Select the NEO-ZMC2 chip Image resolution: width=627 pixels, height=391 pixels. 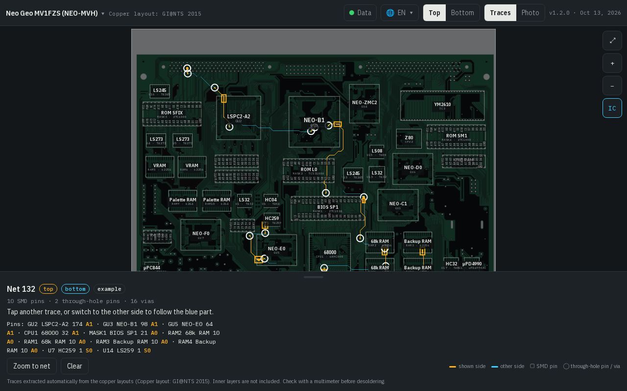364,104
